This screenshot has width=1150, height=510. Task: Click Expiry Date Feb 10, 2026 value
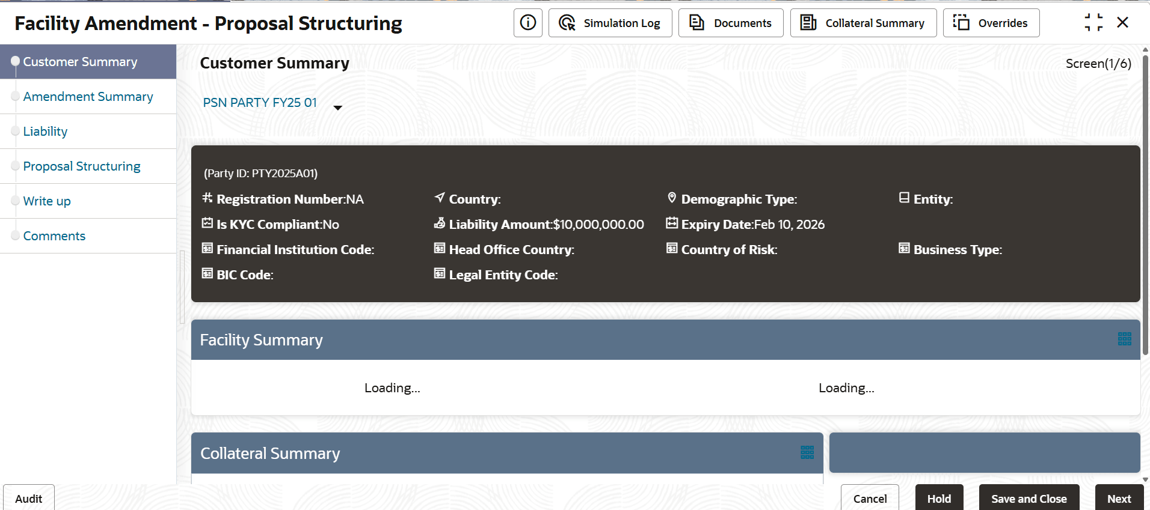789,224
